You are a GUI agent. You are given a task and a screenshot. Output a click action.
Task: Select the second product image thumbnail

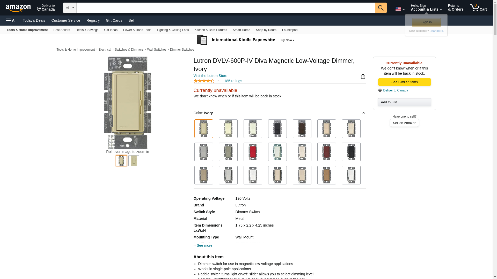point(134,161)
